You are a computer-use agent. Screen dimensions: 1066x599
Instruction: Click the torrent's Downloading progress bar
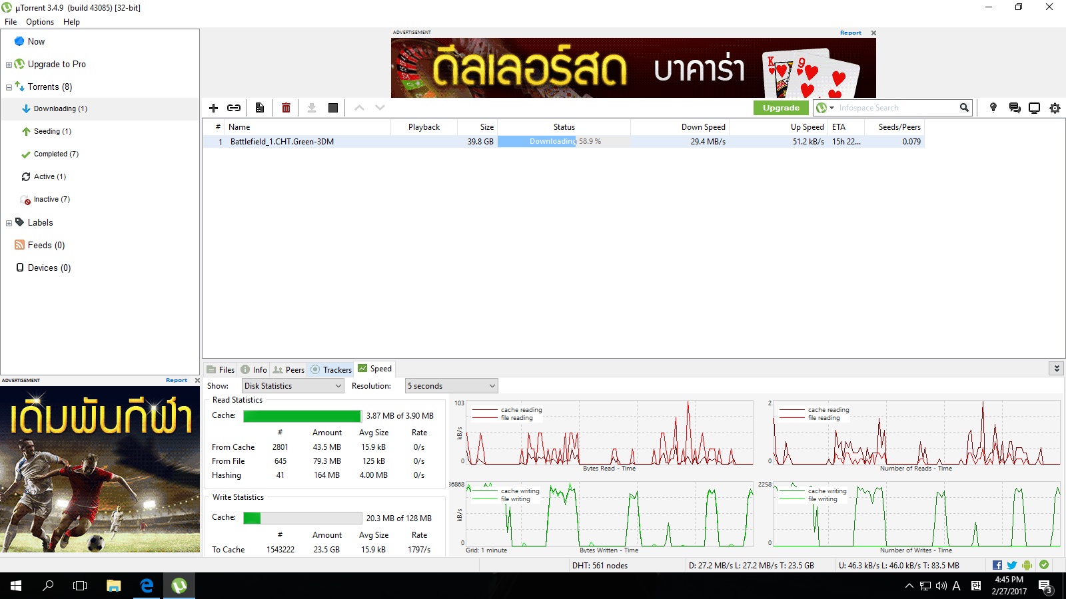point(563,142)
